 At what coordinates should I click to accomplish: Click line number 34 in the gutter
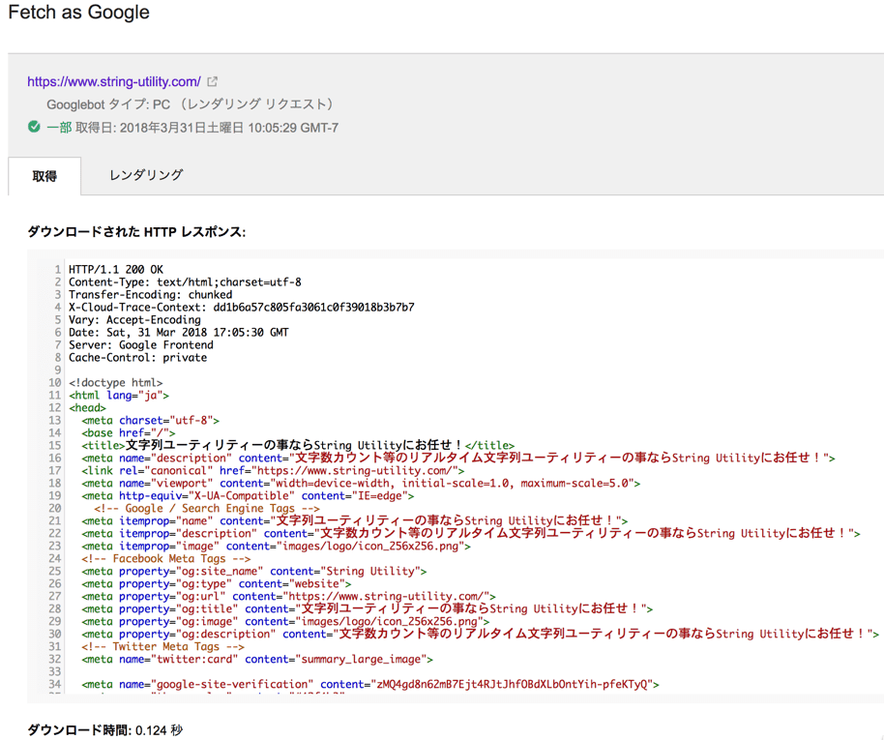(55, 684)
